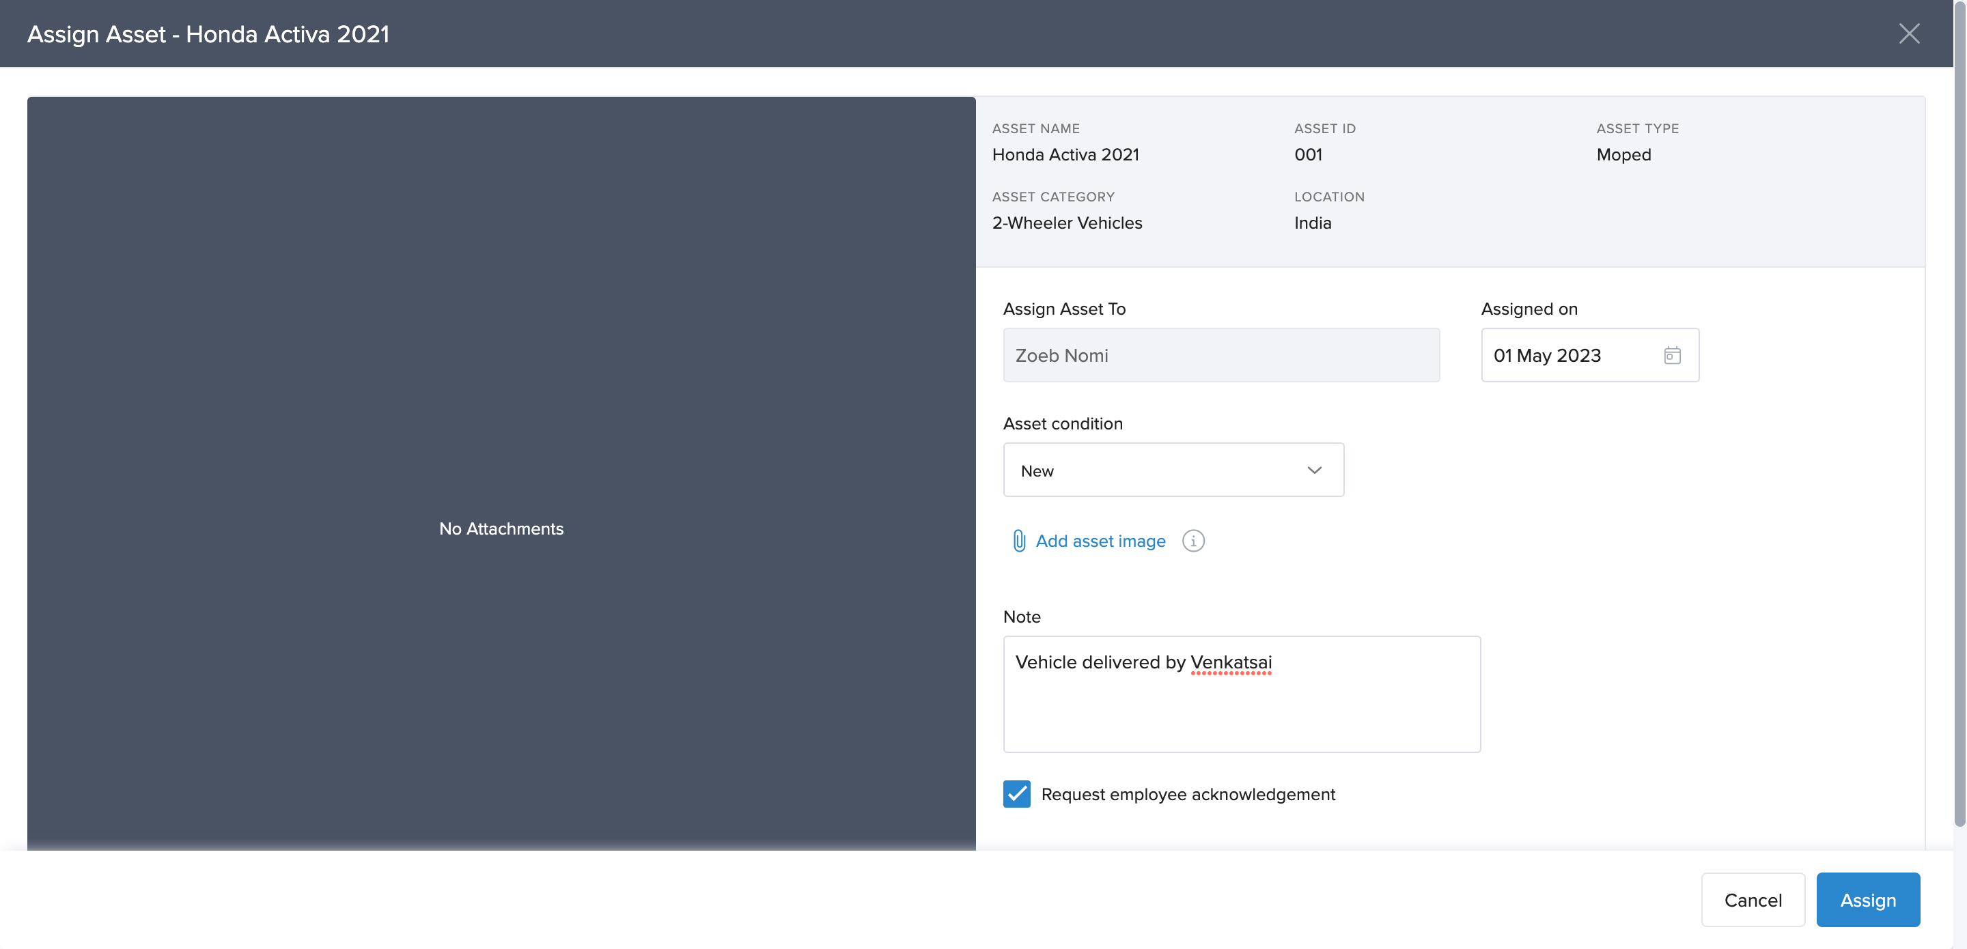1967x949 pixels.
Task: Click the Add asset image link
Action: click(x=1100, y=541)
